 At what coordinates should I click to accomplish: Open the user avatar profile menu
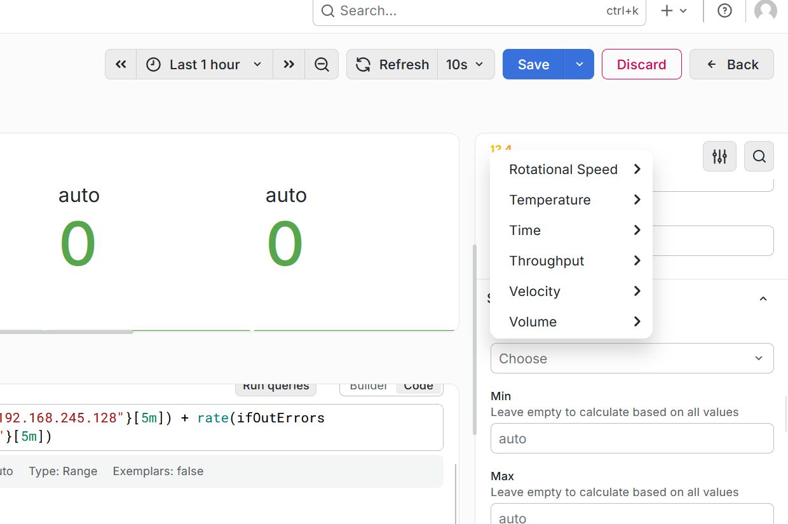tap(766, 10)
